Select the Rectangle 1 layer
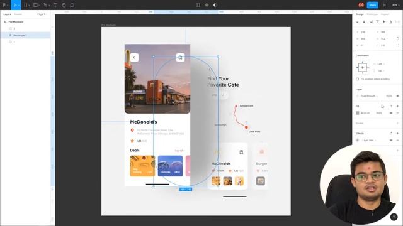The image size is (403, 226). tap(20, 35)
